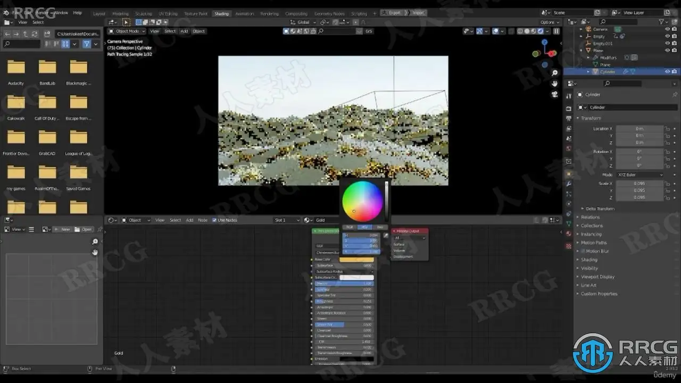The width and height of the screenshot is (681, 383).
Task: Toggle lock on Location X
Action: coord(667,129)
